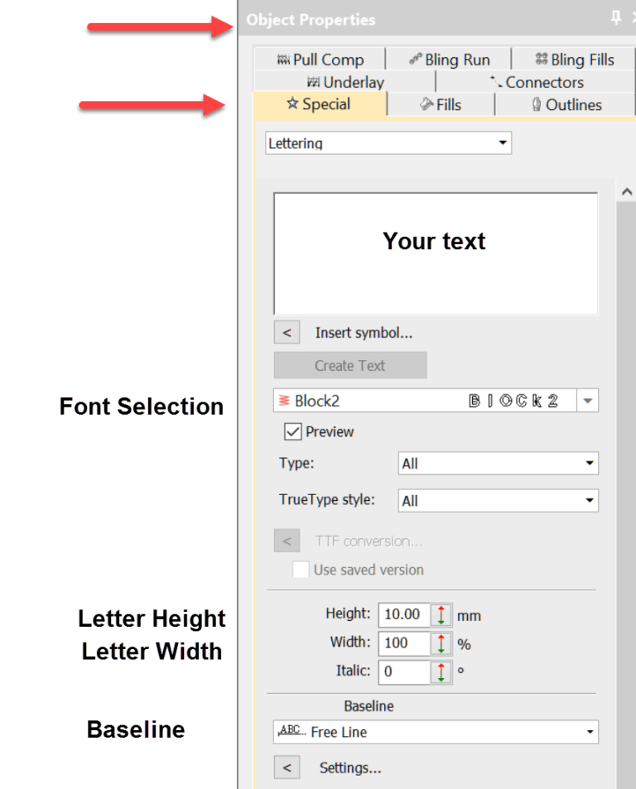636x789 pixels.
Task: Click the Height value field
Action: pyautogui.click(x=405, y=614)
